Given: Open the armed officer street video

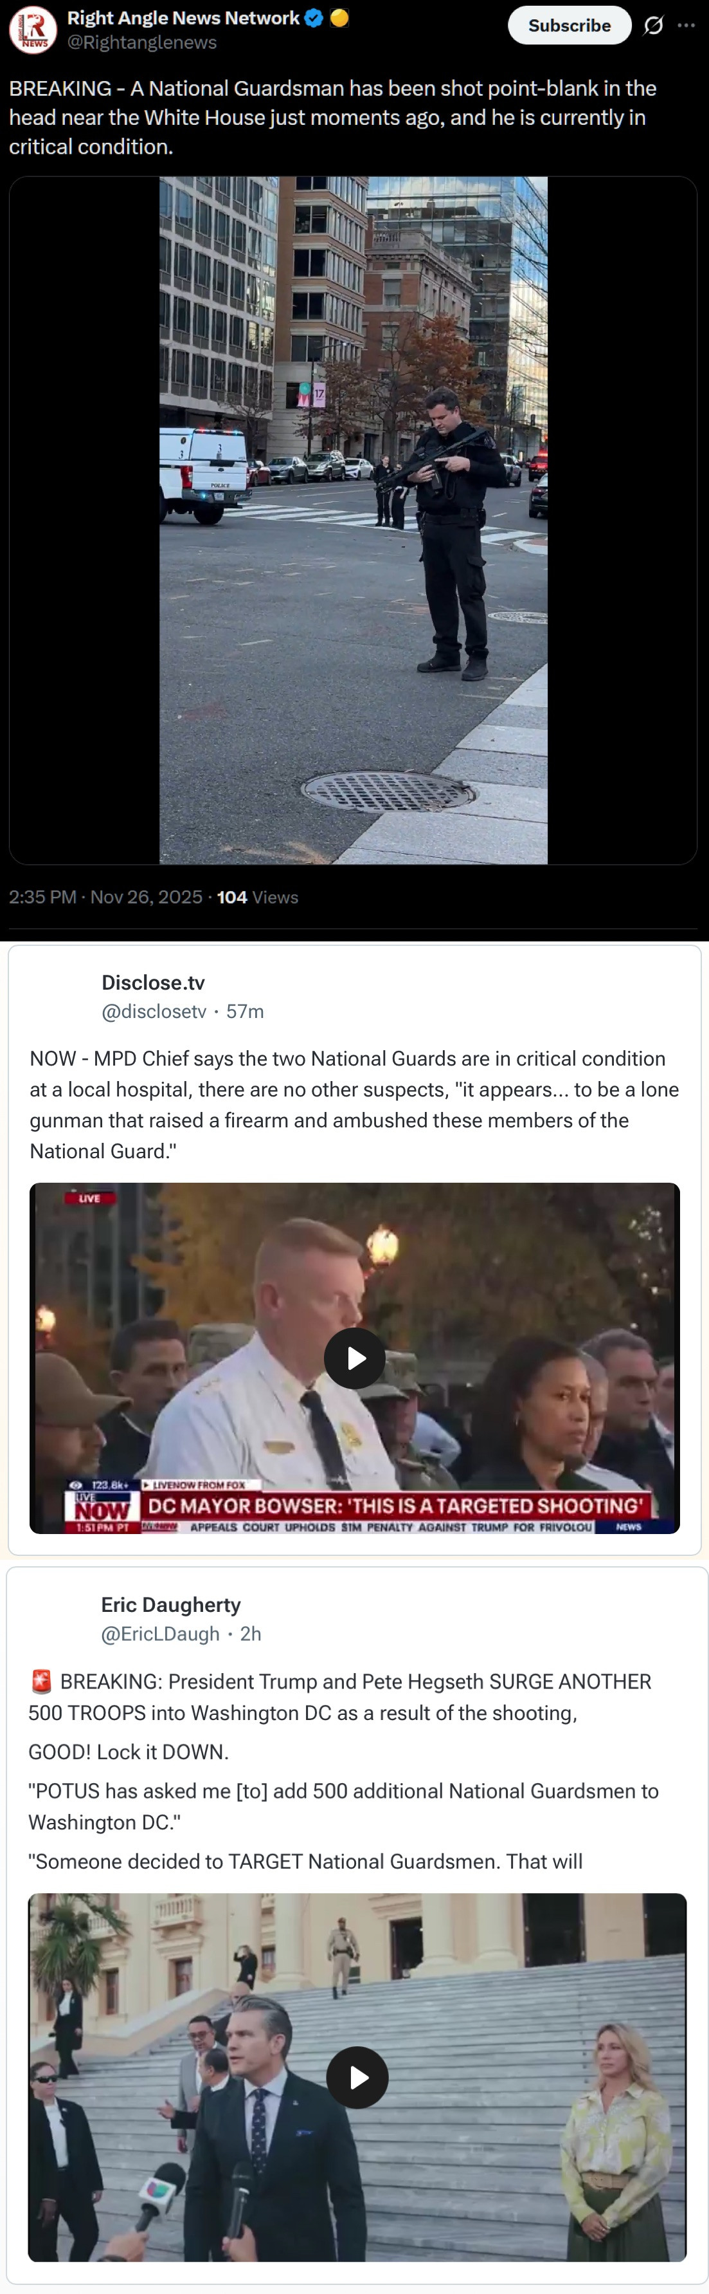Looking at the screenshot, I should point(353,520).
